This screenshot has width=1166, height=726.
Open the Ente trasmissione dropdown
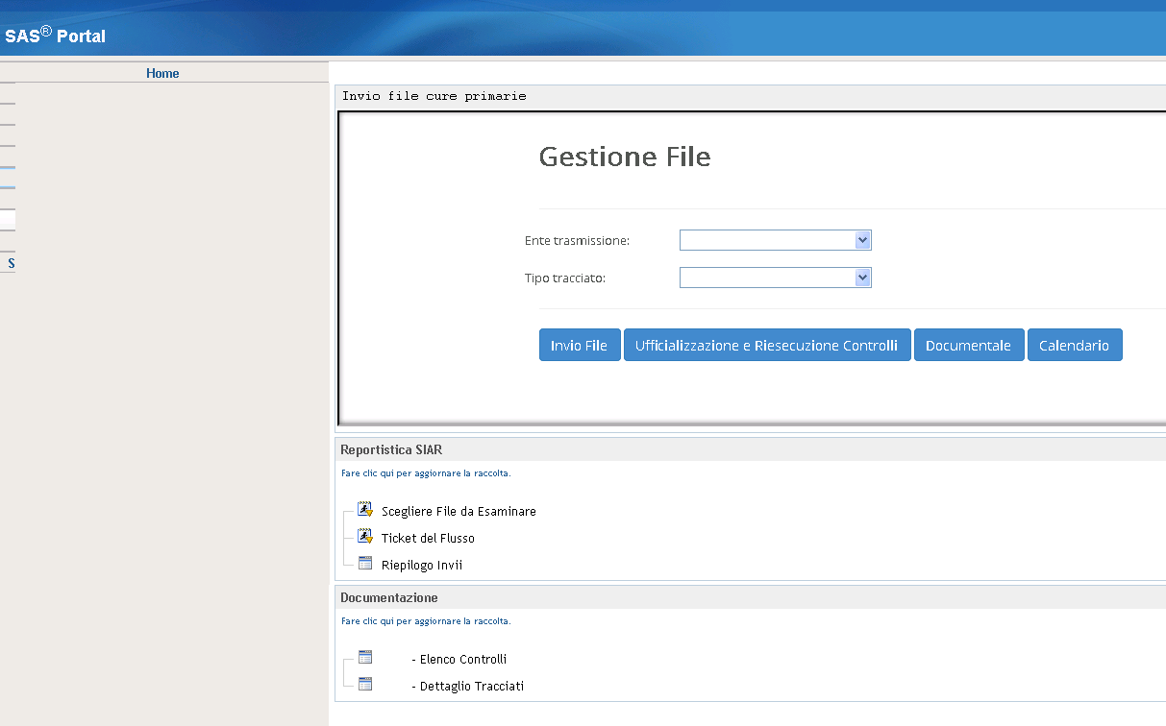pos(775,240)
